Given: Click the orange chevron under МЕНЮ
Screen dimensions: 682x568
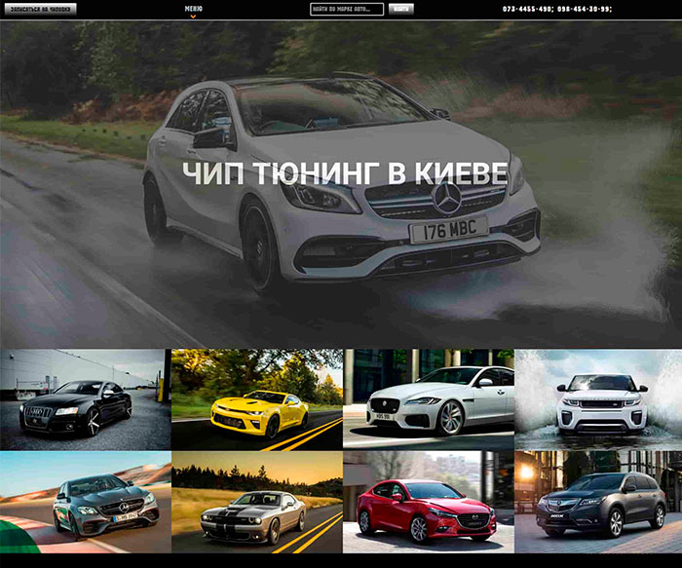Looking at the screenshot, I should (193, 17).
